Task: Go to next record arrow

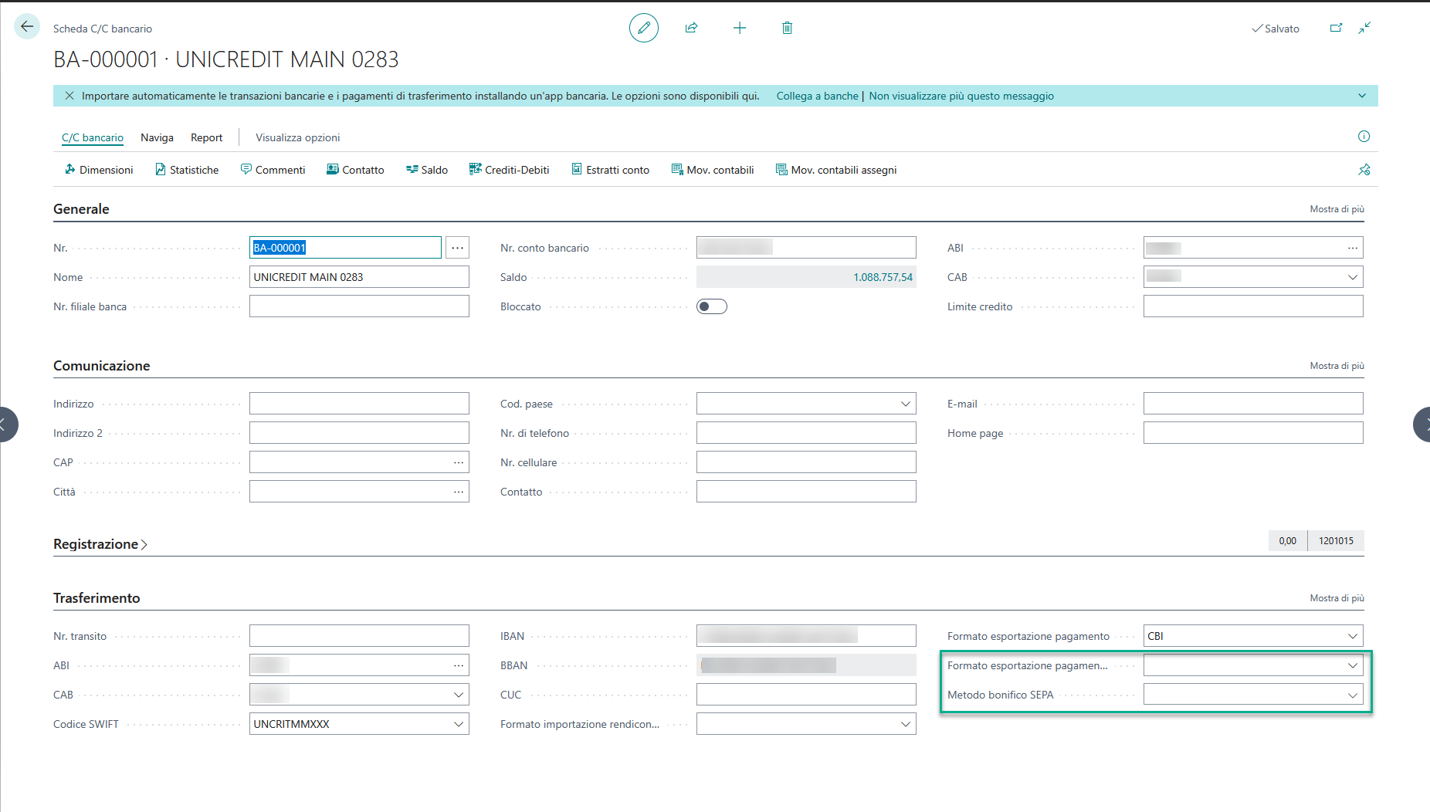Action: coord(1423,424)
